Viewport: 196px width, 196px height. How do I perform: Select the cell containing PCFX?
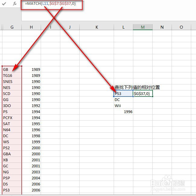click(x=12, y=118)
